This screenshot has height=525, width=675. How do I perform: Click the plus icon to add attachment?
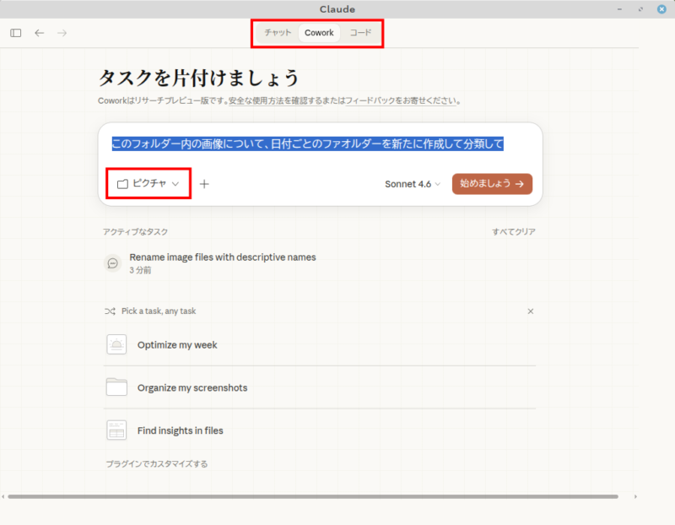[204, 184]
